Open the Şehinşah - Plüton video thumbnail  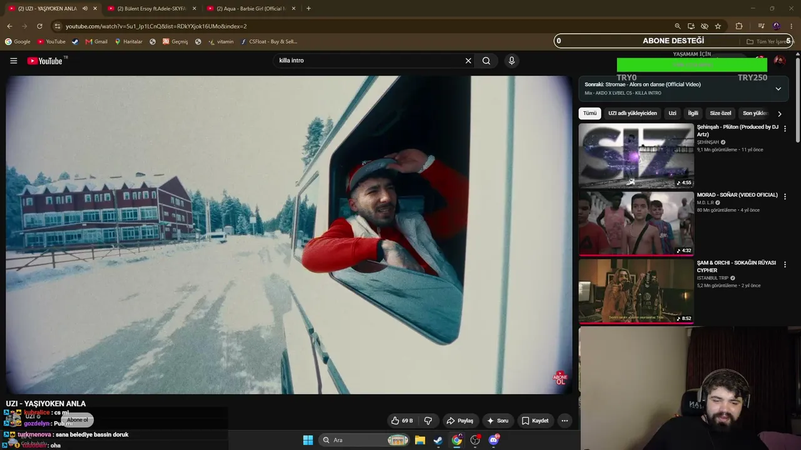(636, 156)
